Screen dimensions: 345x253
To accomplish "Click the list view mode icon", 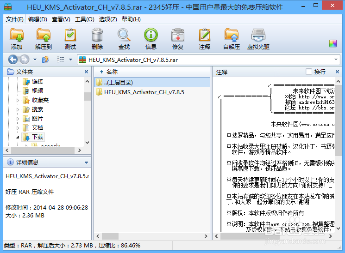I will 61,60.
